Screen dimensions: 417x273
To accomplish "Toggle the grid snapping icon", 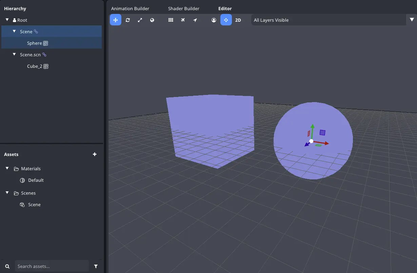I will [x=171, y=20].
